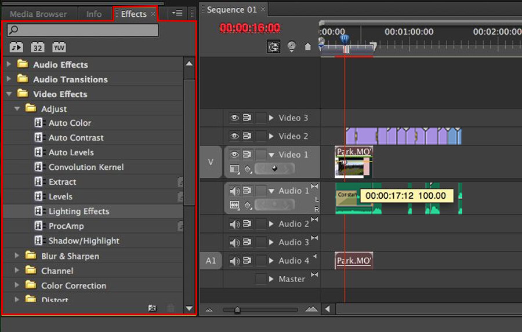This screenshot has height=332, width=522.
Task: Click the Zoom Out mountain icon
Action: coord(209,310)
